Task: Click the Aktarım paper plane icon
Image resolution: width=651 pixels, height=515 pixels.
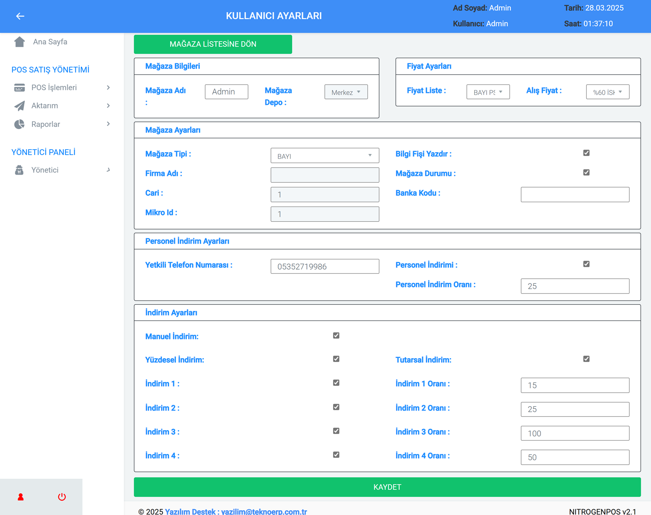Action: click(x=20, y=106)
